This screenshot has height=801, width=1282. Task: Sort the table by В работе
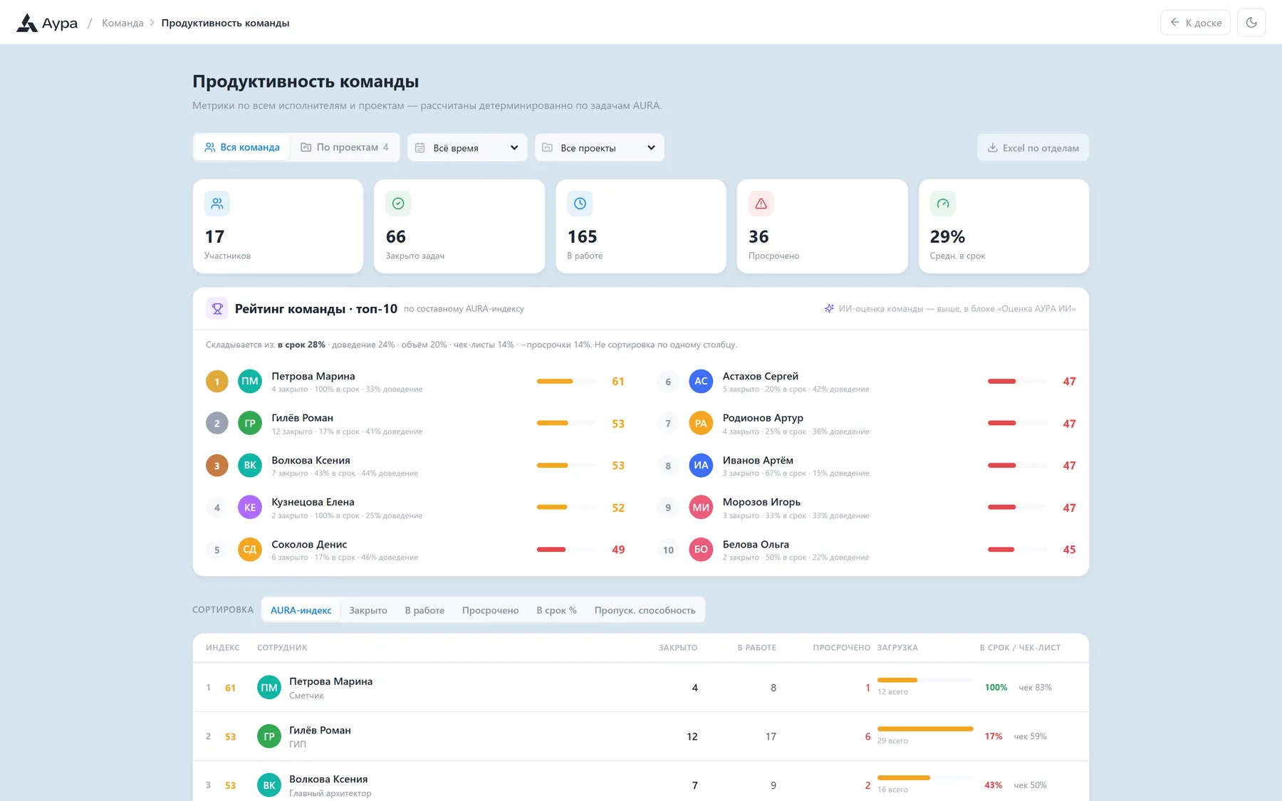click(424, 610)
